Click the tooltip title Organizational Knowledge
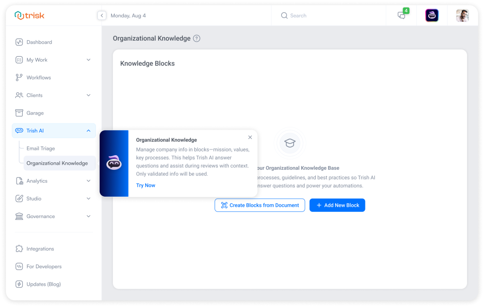The height and width of the screenshot is (307, 484). click(166, 140)
